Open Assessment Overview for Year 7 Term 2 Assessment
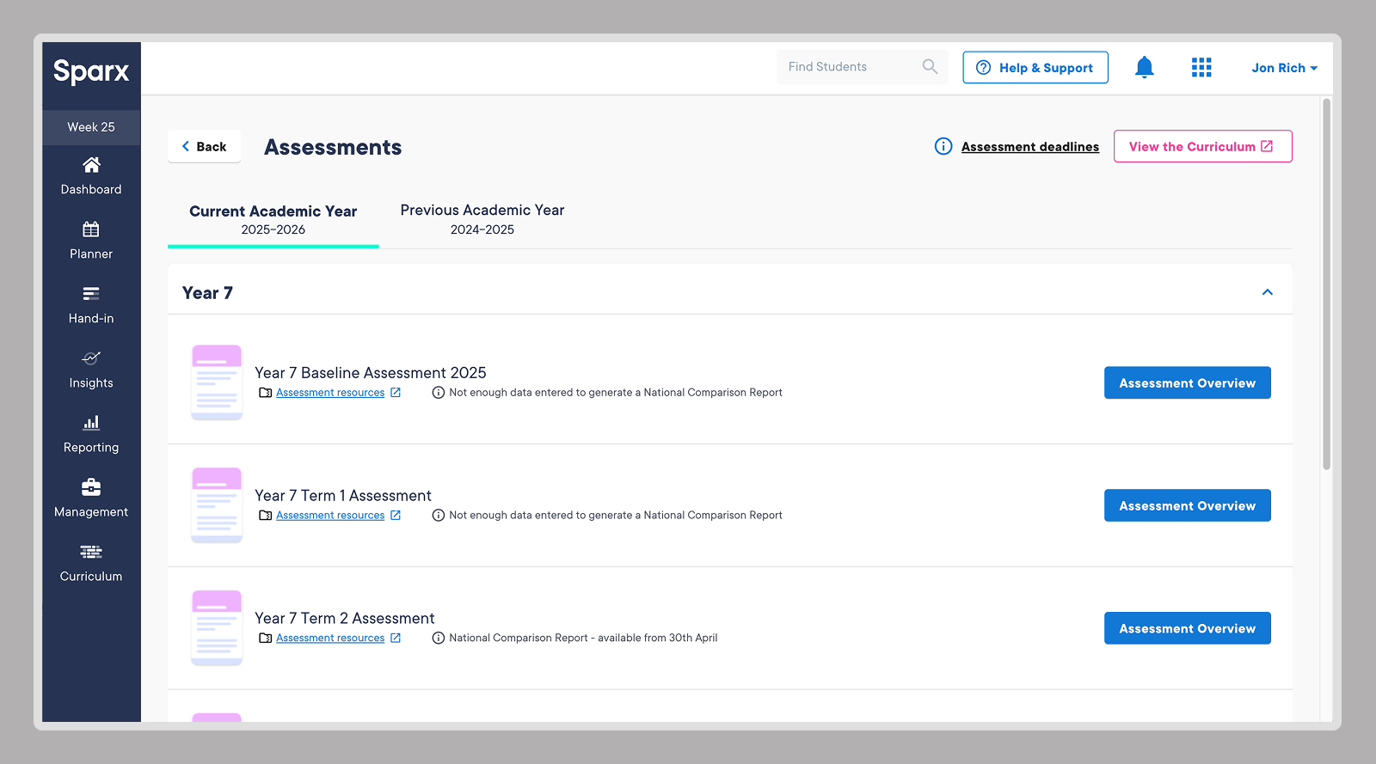The height and width of the screenshot is (764, 1376). [1187, 628]
